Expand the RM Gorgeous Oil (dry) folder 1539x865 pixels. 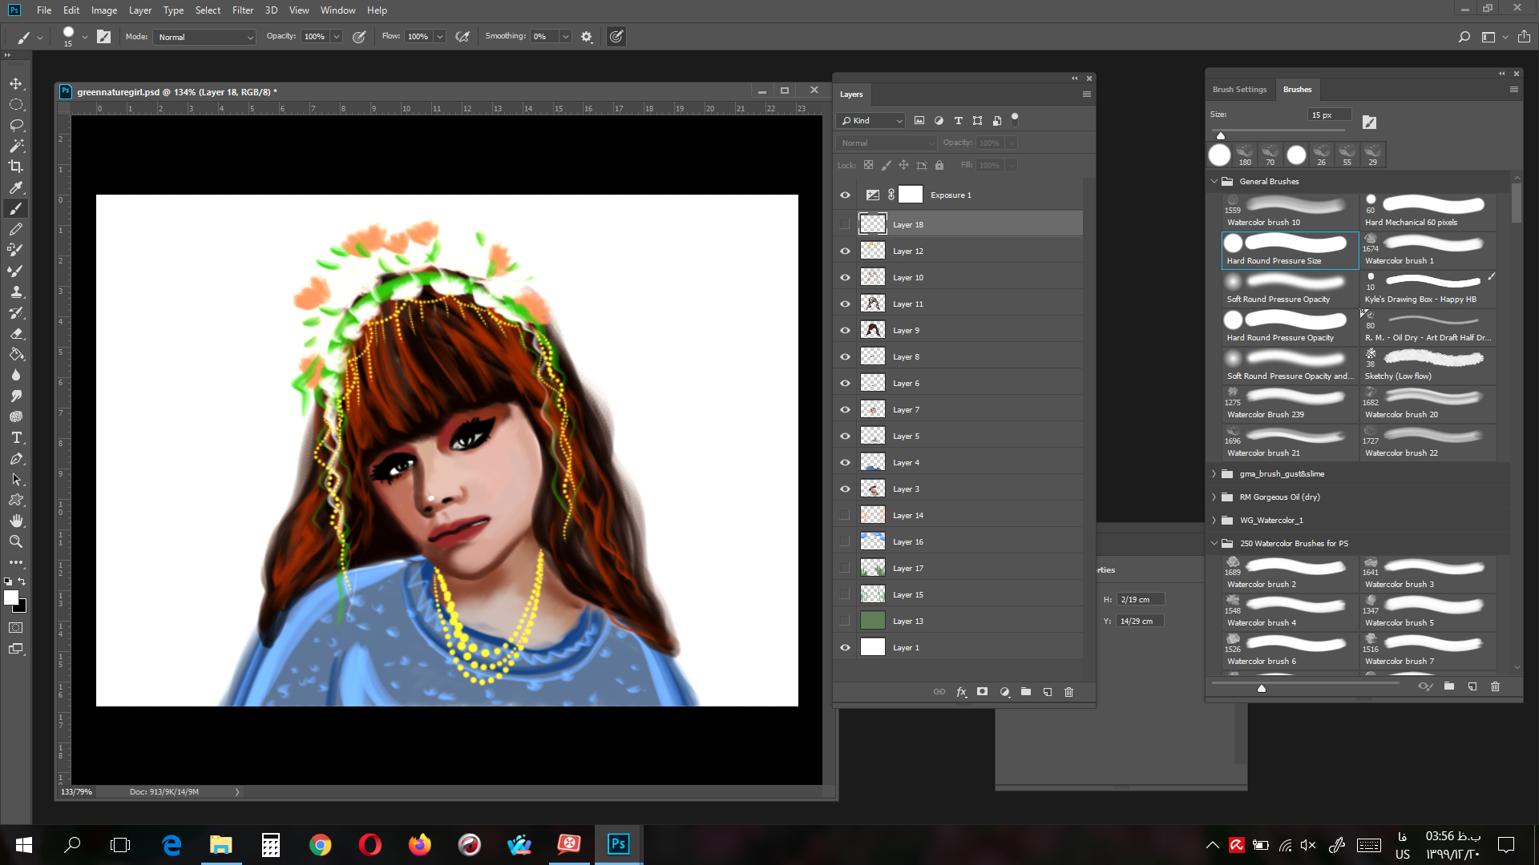tap(1214, 497)
